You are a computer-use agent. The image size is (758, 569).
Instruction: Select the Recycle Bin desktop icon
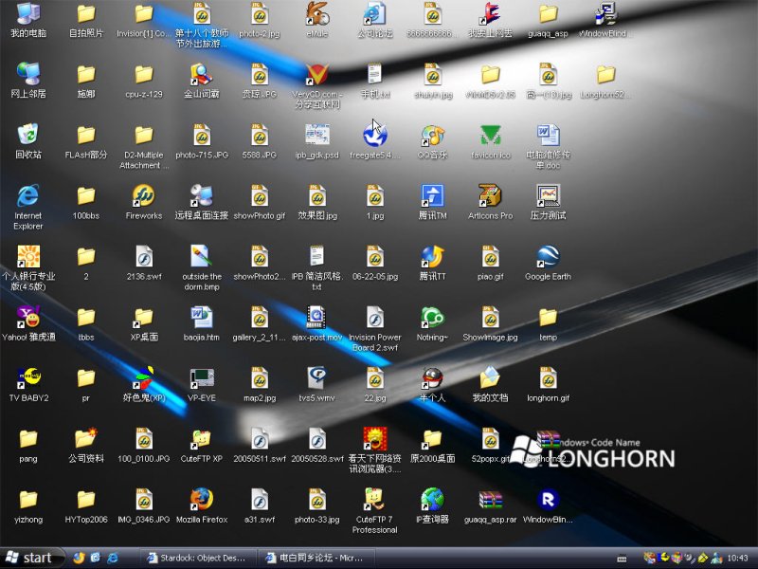pos(28,135)
